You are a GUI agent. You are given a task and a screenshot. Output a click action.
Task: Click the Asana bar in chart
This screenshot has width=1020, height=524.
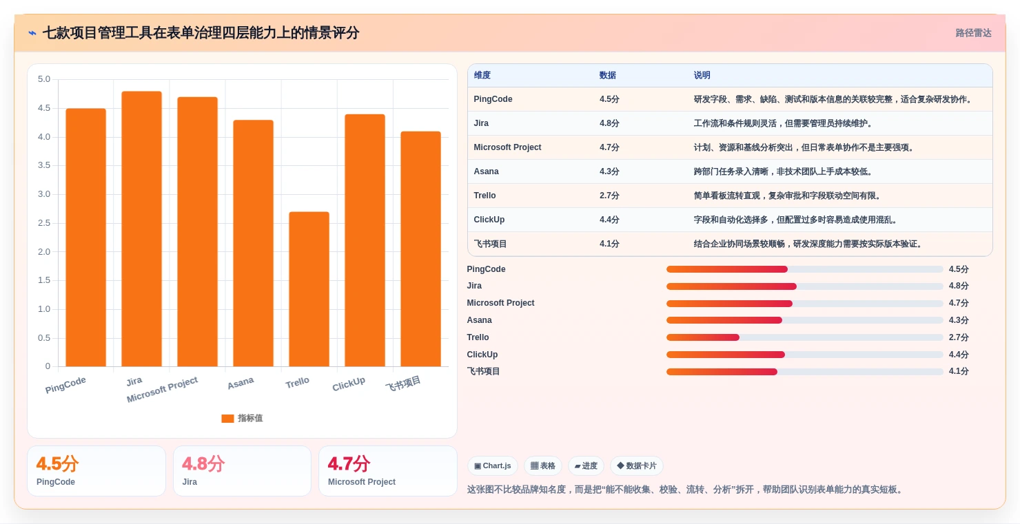[254, 243]
